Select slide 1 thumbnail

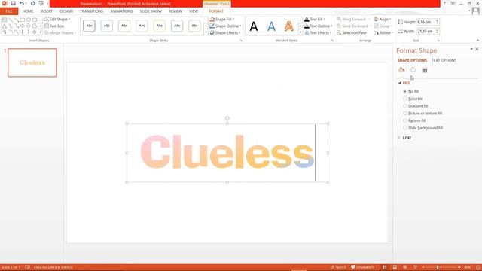tap(32, 62)
